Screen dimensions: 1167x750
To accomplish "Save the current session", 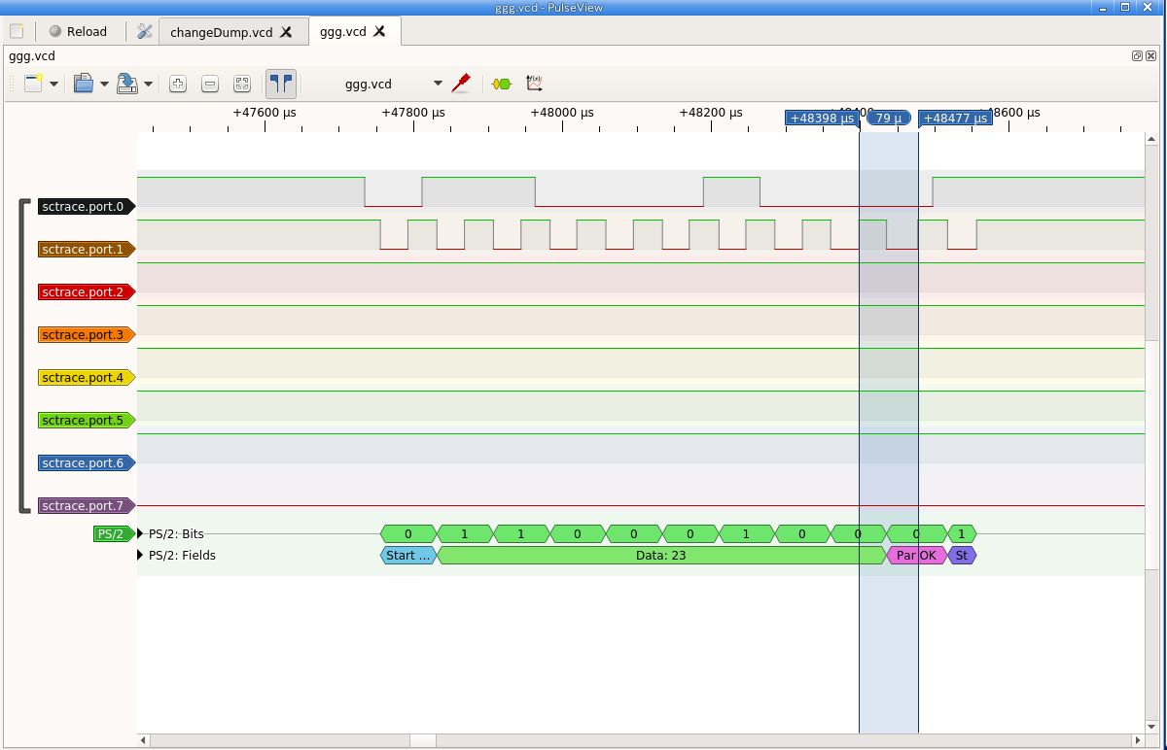I will tap(127, 84).
